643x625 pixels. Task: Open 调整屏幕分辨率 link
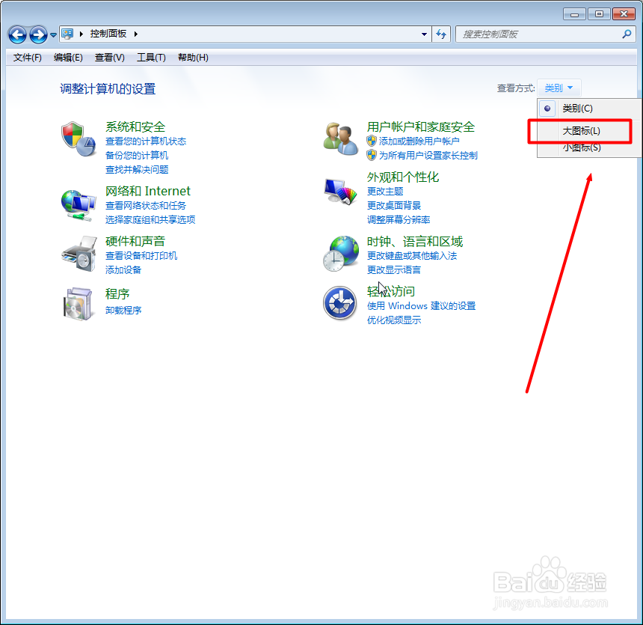(399, 220)
